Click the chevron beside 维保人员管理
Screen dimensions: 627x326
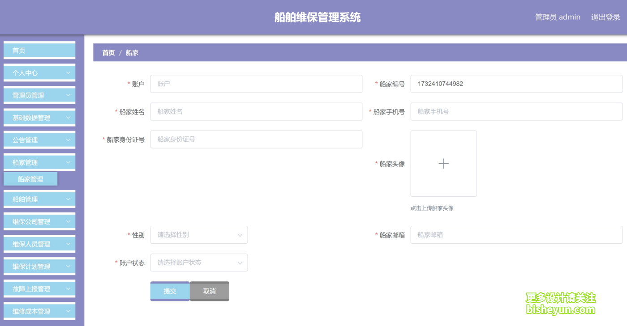click(x=68, y=244)
